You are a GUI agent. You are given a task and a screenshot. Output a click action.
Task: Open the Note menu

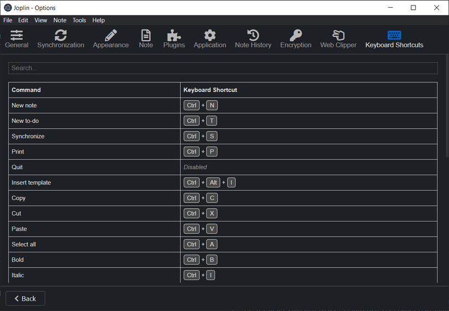tap(60, 20)
